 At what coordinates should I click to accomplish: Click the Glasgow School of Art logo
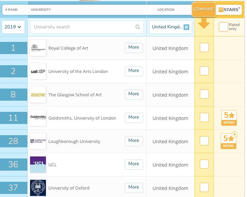(x=38, y=95)
